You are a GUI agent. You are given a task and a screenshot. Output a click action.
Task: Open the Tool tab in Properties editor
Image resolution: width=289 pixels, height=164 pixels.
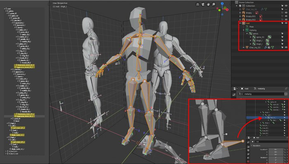(234, 95)
